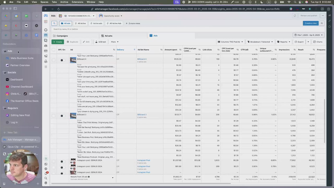The width and height of the screenshot is (334, 188).
Task: Open Campaigns table icon in left sidebar
Action: tap(46, 35)
